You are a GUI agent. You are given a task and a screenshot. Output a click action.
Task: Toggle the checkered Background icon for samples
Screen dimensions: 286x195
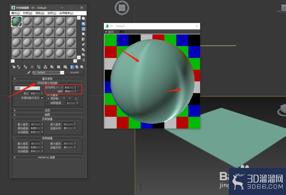coord(84,29)
